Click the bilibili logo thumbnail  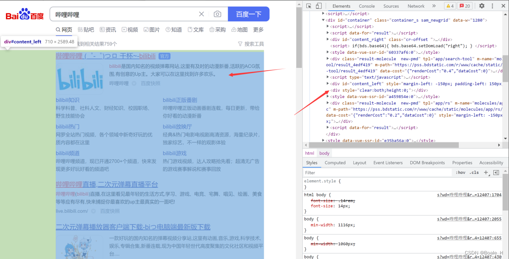pos(79,79)
